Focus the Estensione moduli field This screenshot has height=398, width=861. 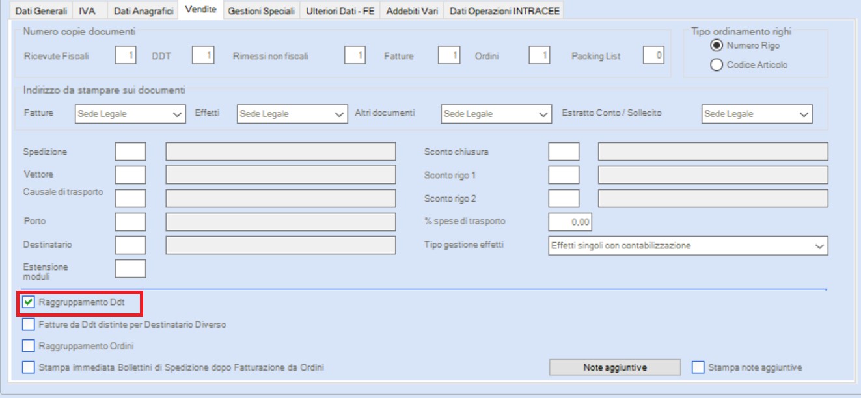[131, 269]
